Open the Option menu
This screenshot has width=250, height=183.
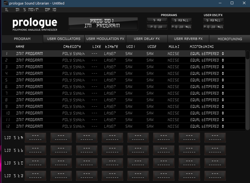[x=51, y=10]
